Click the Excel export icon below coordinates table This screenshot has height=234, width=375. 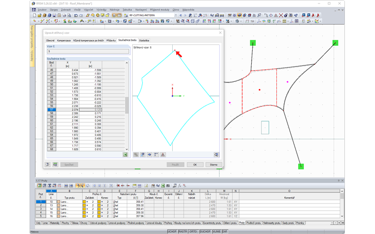click(125, 155)
